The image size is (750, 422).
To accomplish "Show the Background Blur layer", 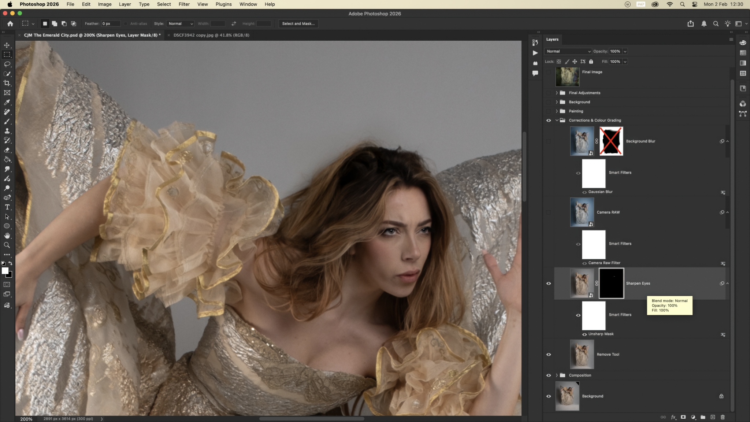I will tap(549, 141).
